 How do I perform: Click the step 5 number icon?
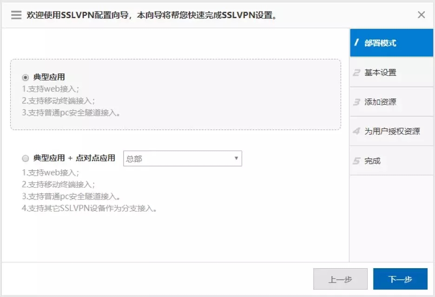[356, 161]
